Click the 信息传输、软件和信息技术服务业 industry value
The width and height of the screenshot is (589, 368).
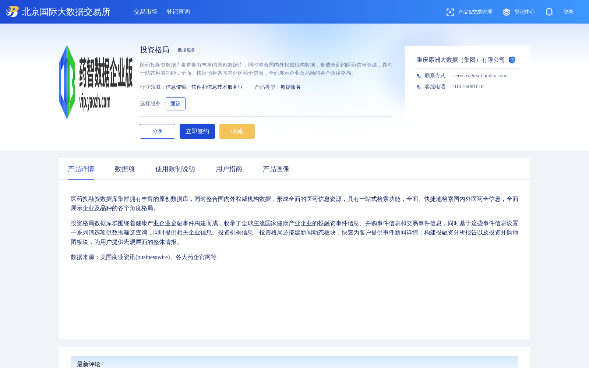click(204, 87)
